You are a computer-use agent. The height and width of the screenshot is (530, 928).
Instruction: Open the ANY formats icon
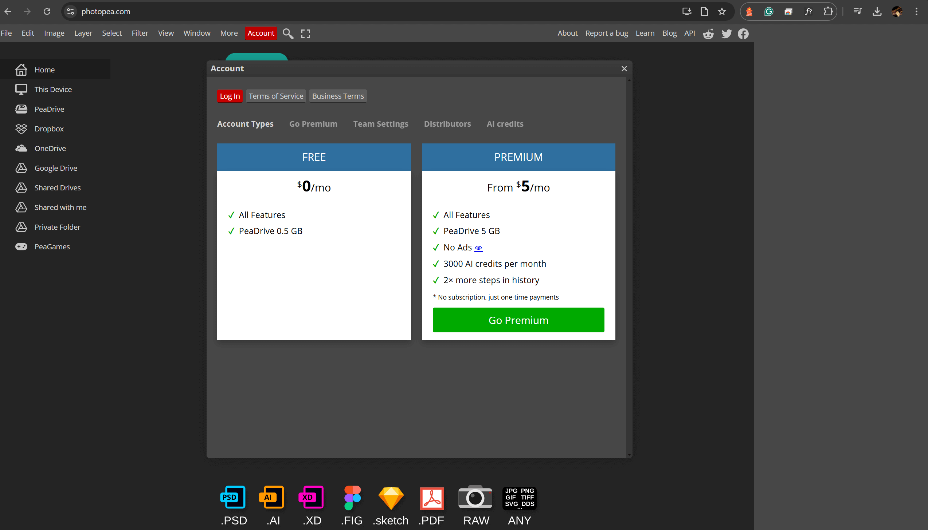(520, 498)
